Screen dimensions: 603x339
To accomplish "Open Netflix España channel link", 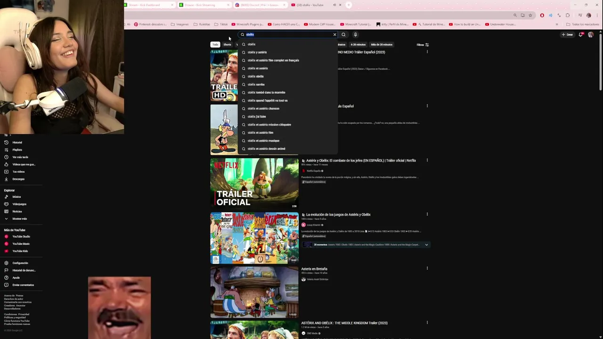I will pyautogui.click(x=314, y=171).
